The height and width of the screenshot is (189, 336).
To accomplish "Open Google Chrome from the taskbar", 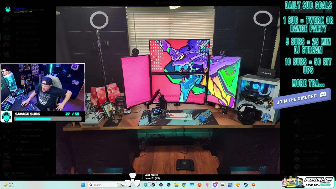I will [x=184, y=185].
